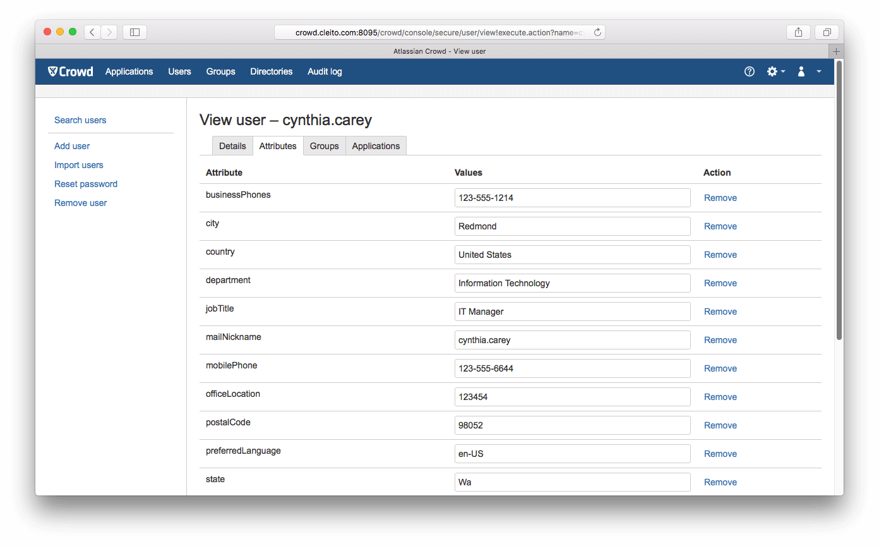
Task: Toggle the Safari sidebar button
Action: pos(135,32)
